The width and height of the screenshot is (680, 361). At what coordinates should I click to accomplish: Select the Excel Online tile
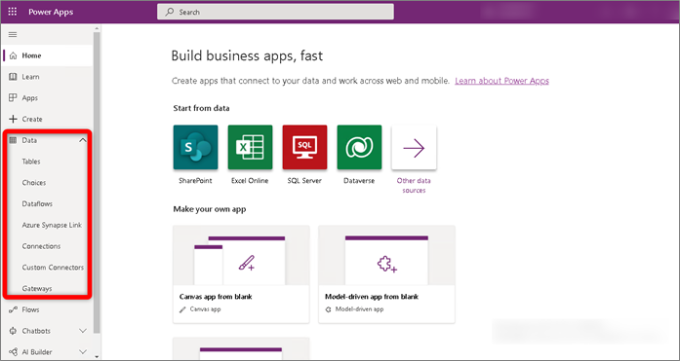250,148
